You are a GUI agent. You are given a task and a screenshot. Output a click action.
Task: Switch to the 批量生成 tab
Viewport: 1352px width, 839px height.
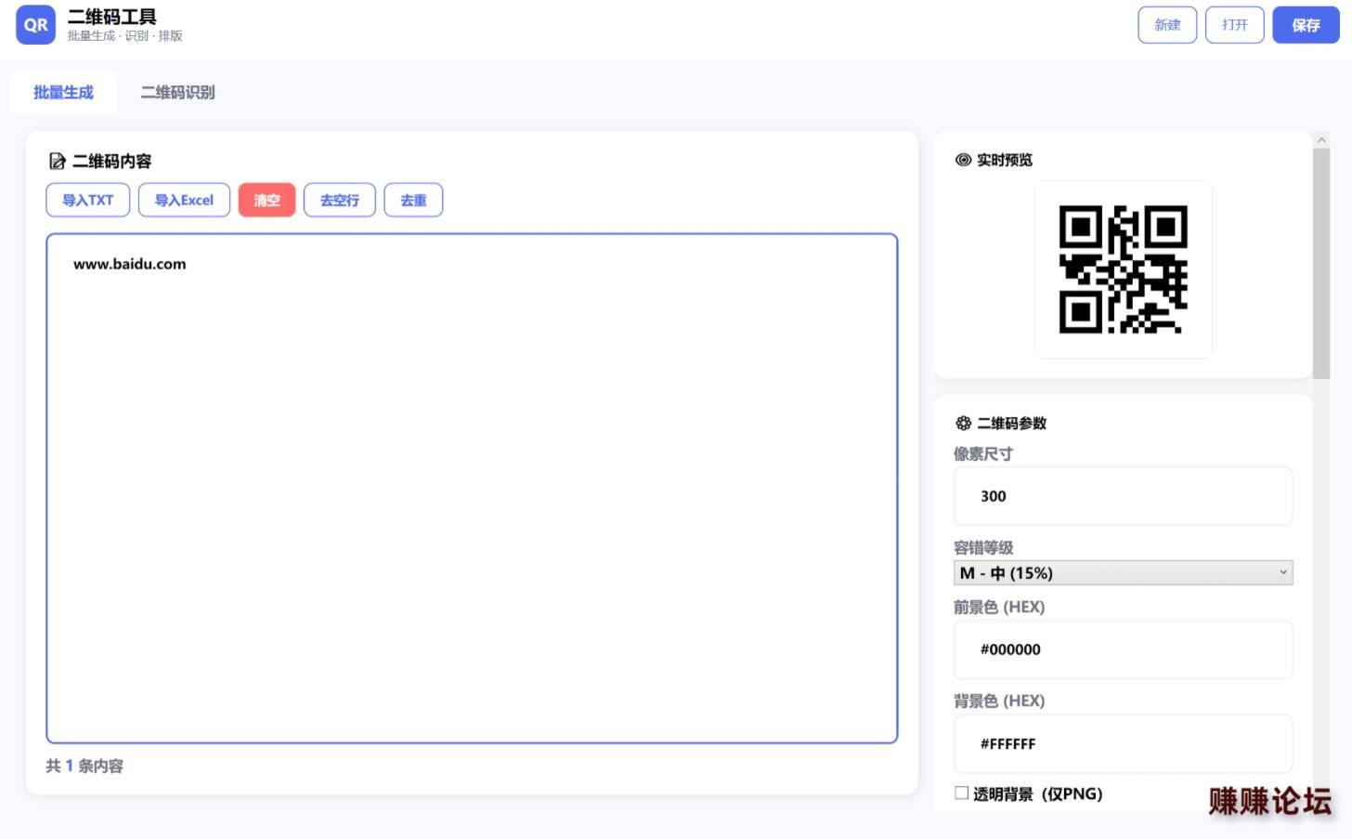pyautogui.click(x=63, y=92)
